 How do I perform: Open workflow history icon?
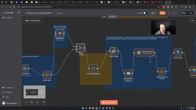coord(168,13)
